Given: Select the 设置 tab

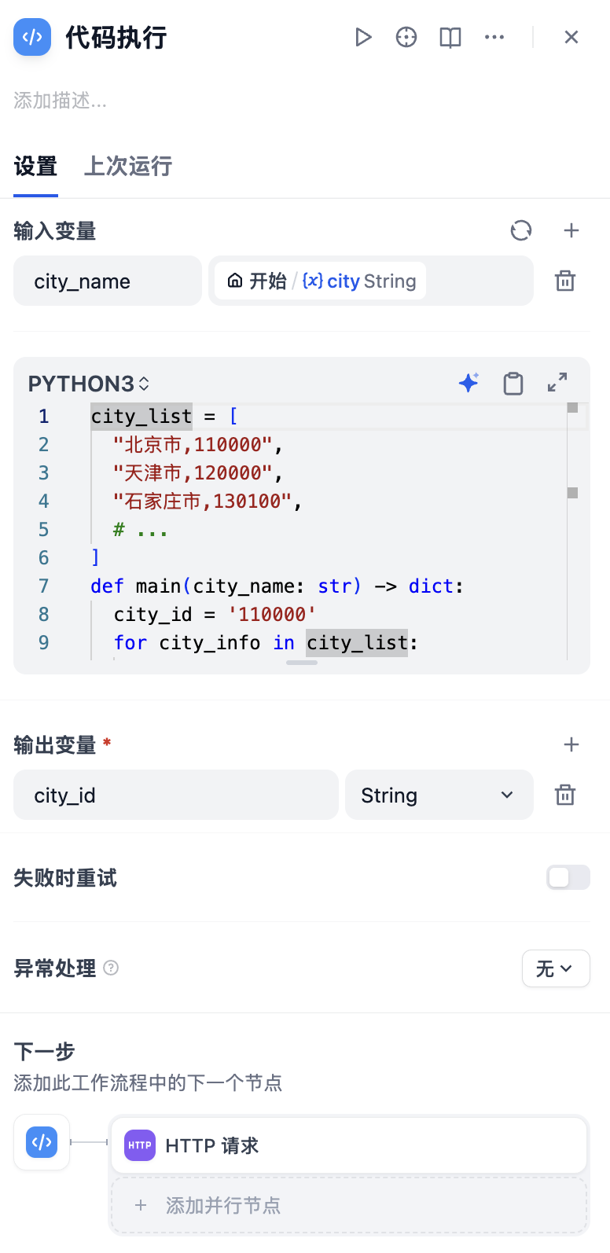Looking at the screenshot, I should click(35, 167).
